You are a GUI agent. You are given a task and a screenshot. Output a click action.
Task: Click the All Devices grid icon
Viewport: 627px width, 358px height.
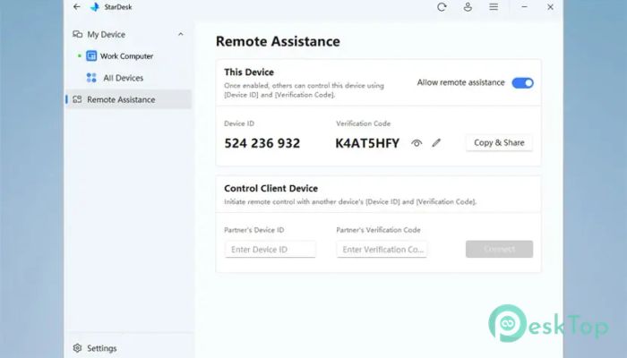pos(91,78)
